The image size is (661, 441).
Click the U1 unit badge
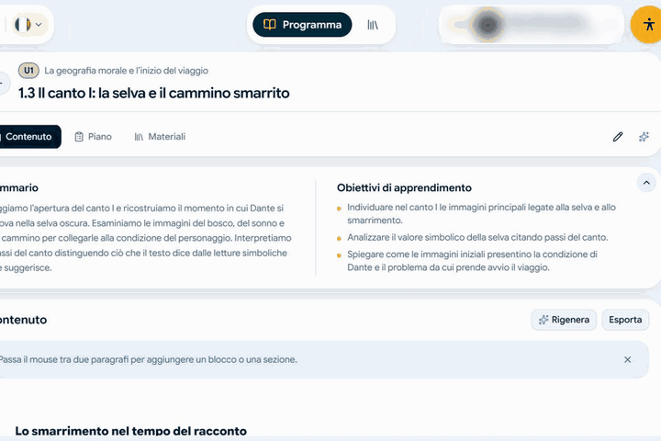click(x=28, y=71)
